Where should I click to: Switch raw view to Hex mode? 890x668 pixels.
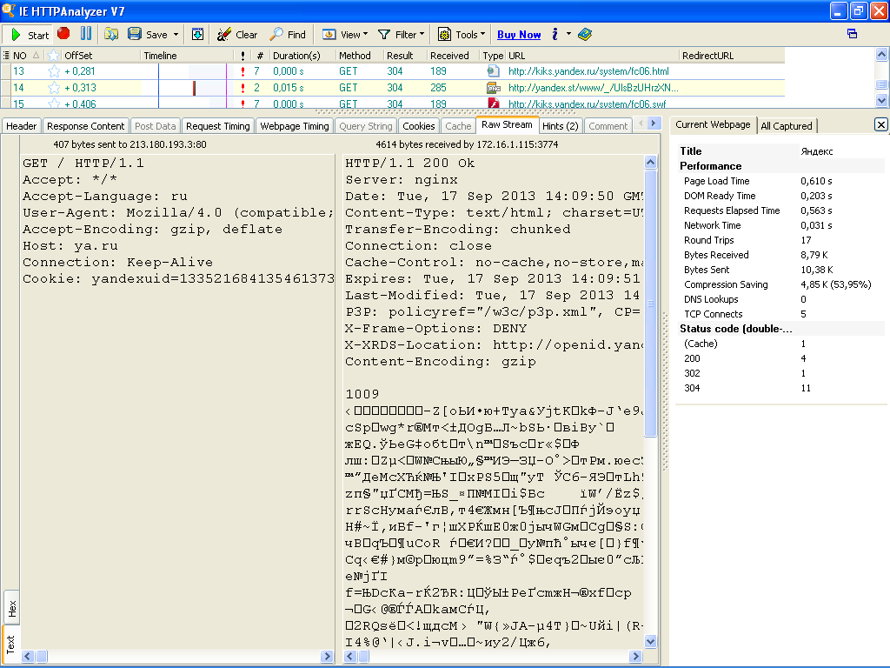(x=11, y=608)
